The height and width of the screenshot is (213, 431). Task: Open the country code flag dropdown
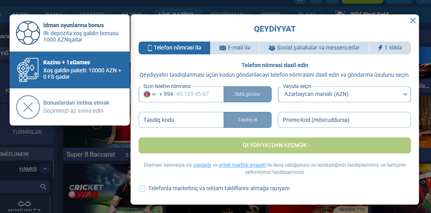pos(150,94)
